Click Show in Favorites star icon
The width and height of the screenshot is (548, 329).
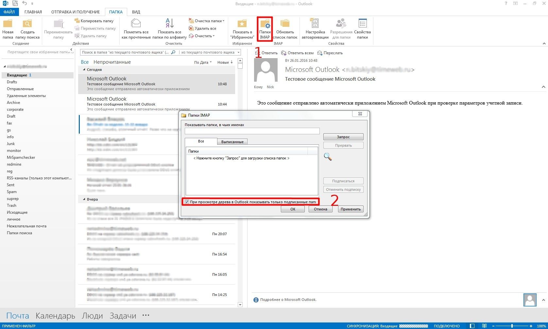point(242,24)
